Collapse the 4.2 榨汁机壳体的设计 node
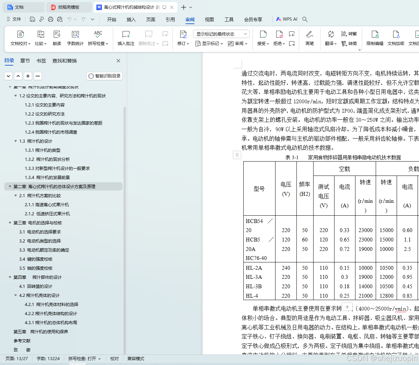Screen dimensions: 419x365 [x=15, y=295]
